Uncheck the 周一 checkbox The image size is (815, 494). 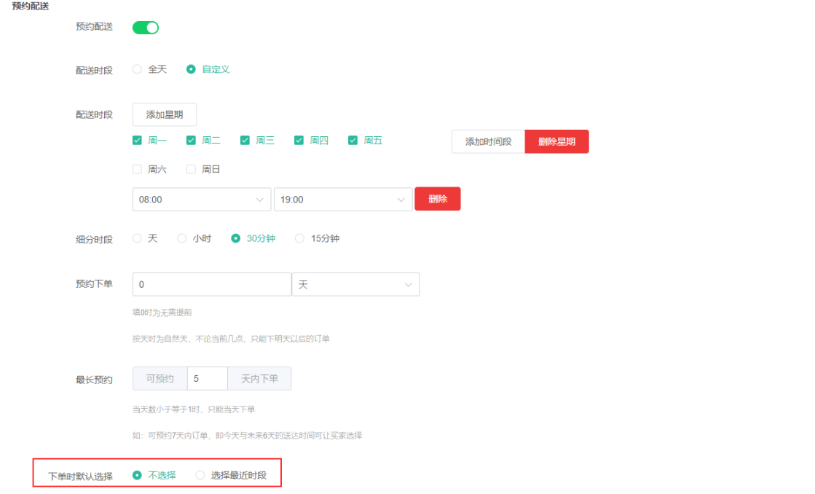(x=137, y=141)
